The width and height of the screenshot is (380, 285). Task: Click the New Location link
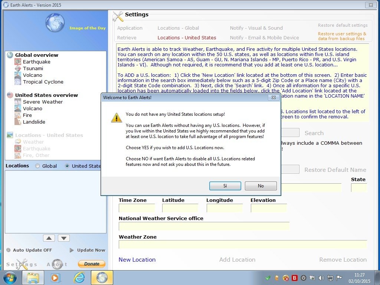click(137, 260)
